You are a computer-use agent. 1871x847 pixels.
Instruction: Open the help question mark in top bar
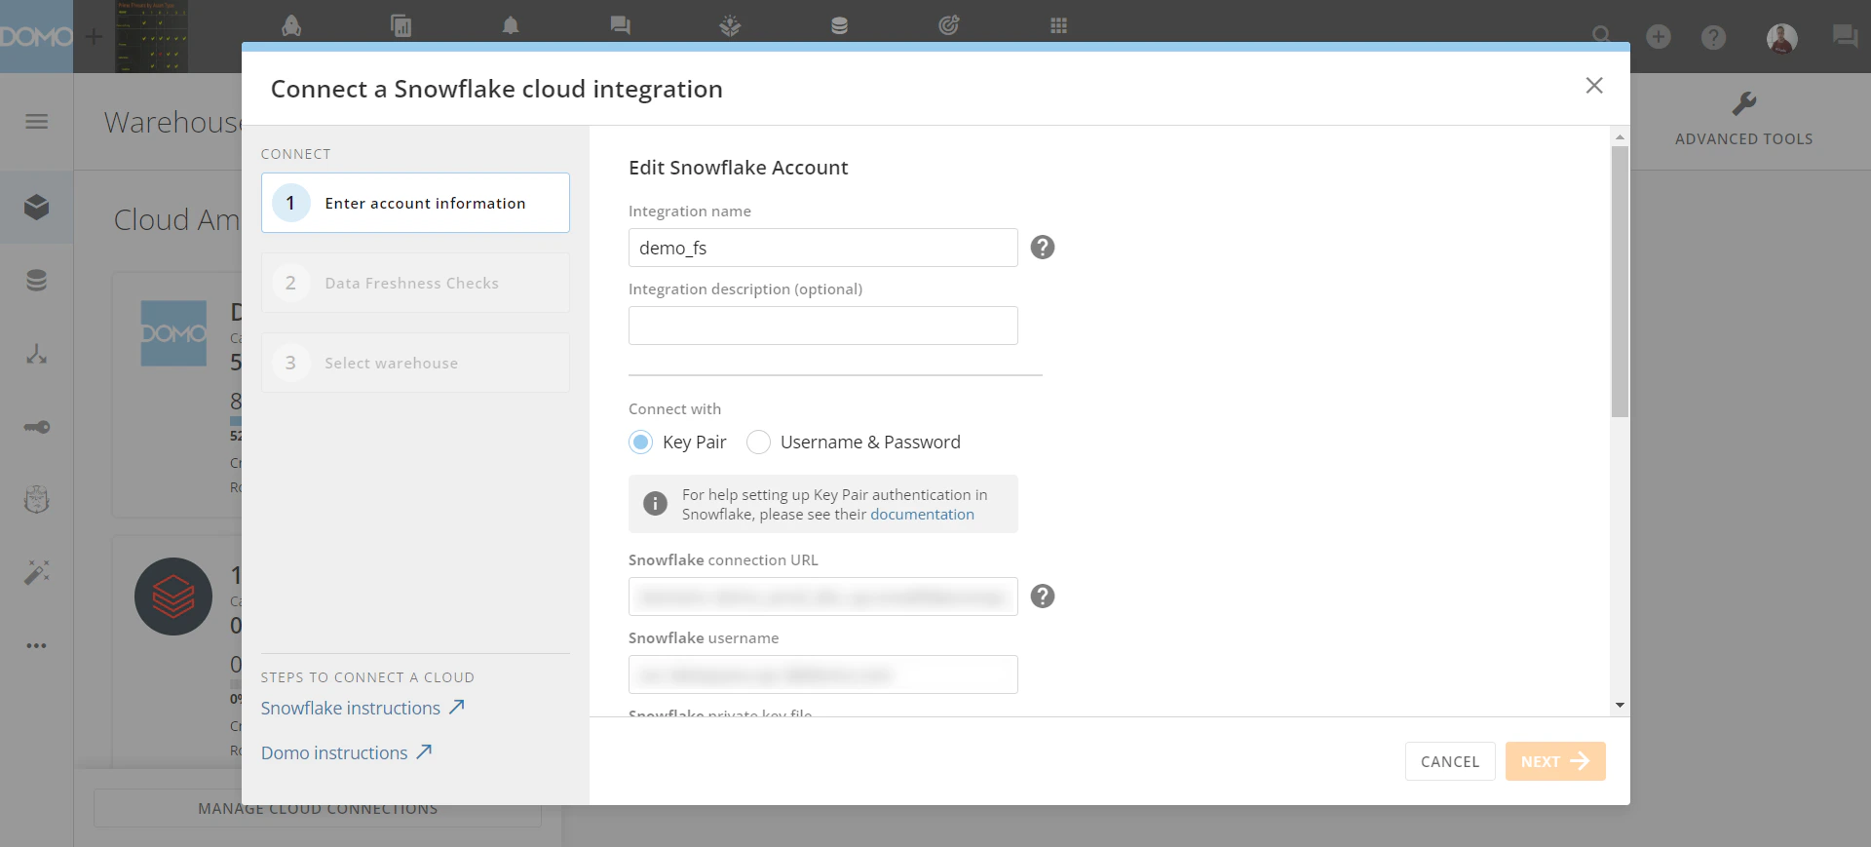point(1713,37)
